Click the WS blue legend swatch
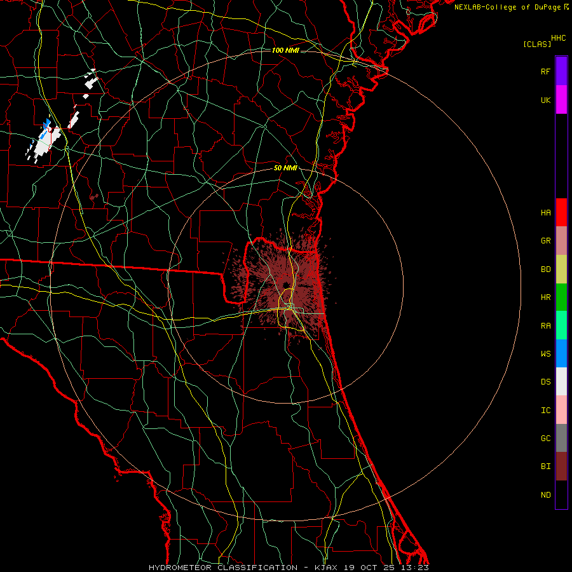This screenshot has width=572, height=572. click(561, 353)
